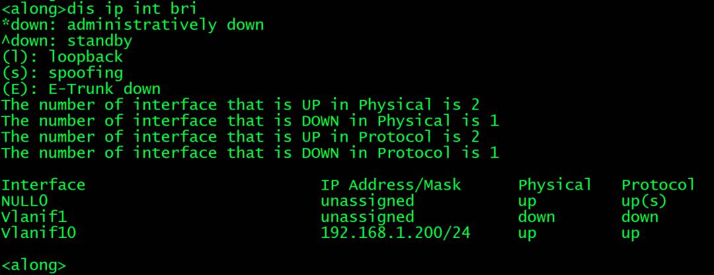The width and height of the screenshot is (714, 275).
Task: Click the Vlanif10 interface name
Action: 39,233
